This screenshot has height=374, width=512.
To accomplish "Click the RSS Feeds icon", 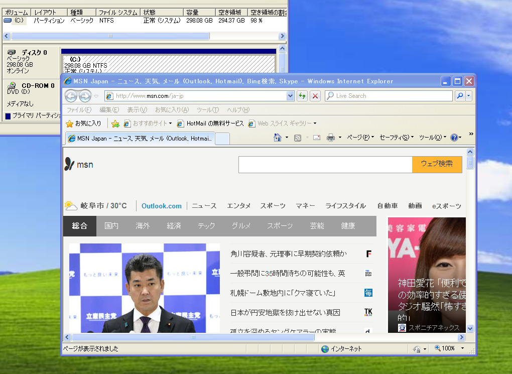I will point(298,138).
